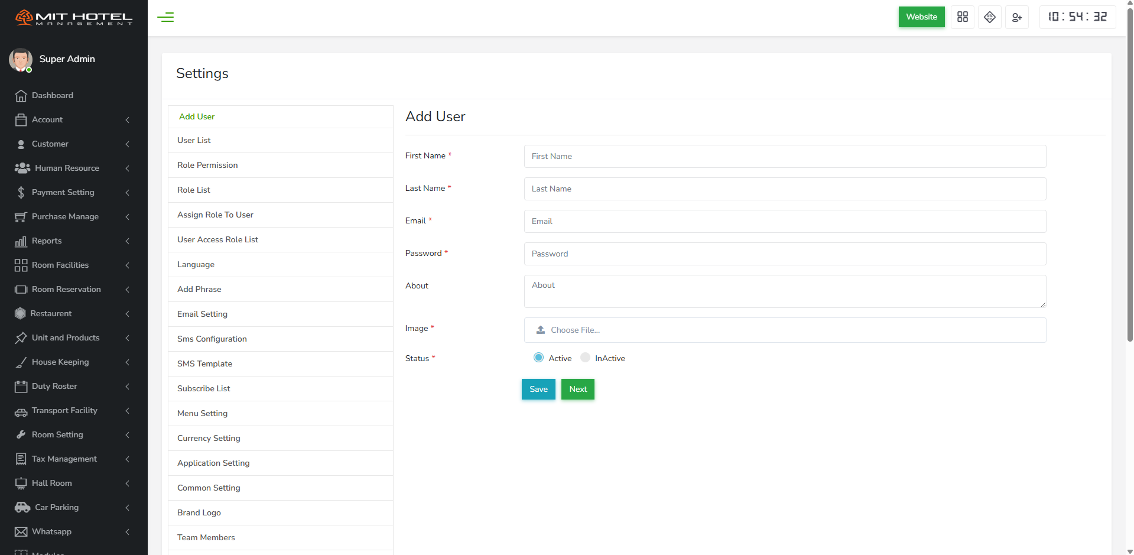Click the Choose File image upload field

pyautogui.click(x=785, y=330)
